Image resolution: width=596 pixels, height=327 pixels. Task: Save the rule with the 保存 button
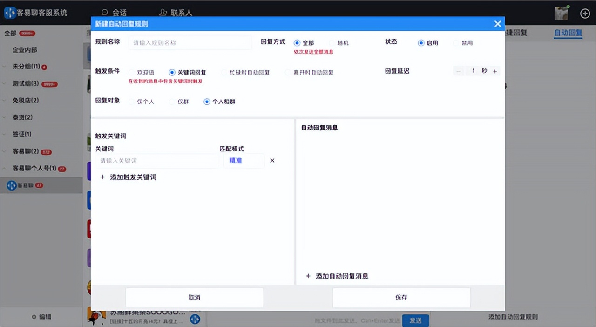pyautogui.click(x=401, y=297)
